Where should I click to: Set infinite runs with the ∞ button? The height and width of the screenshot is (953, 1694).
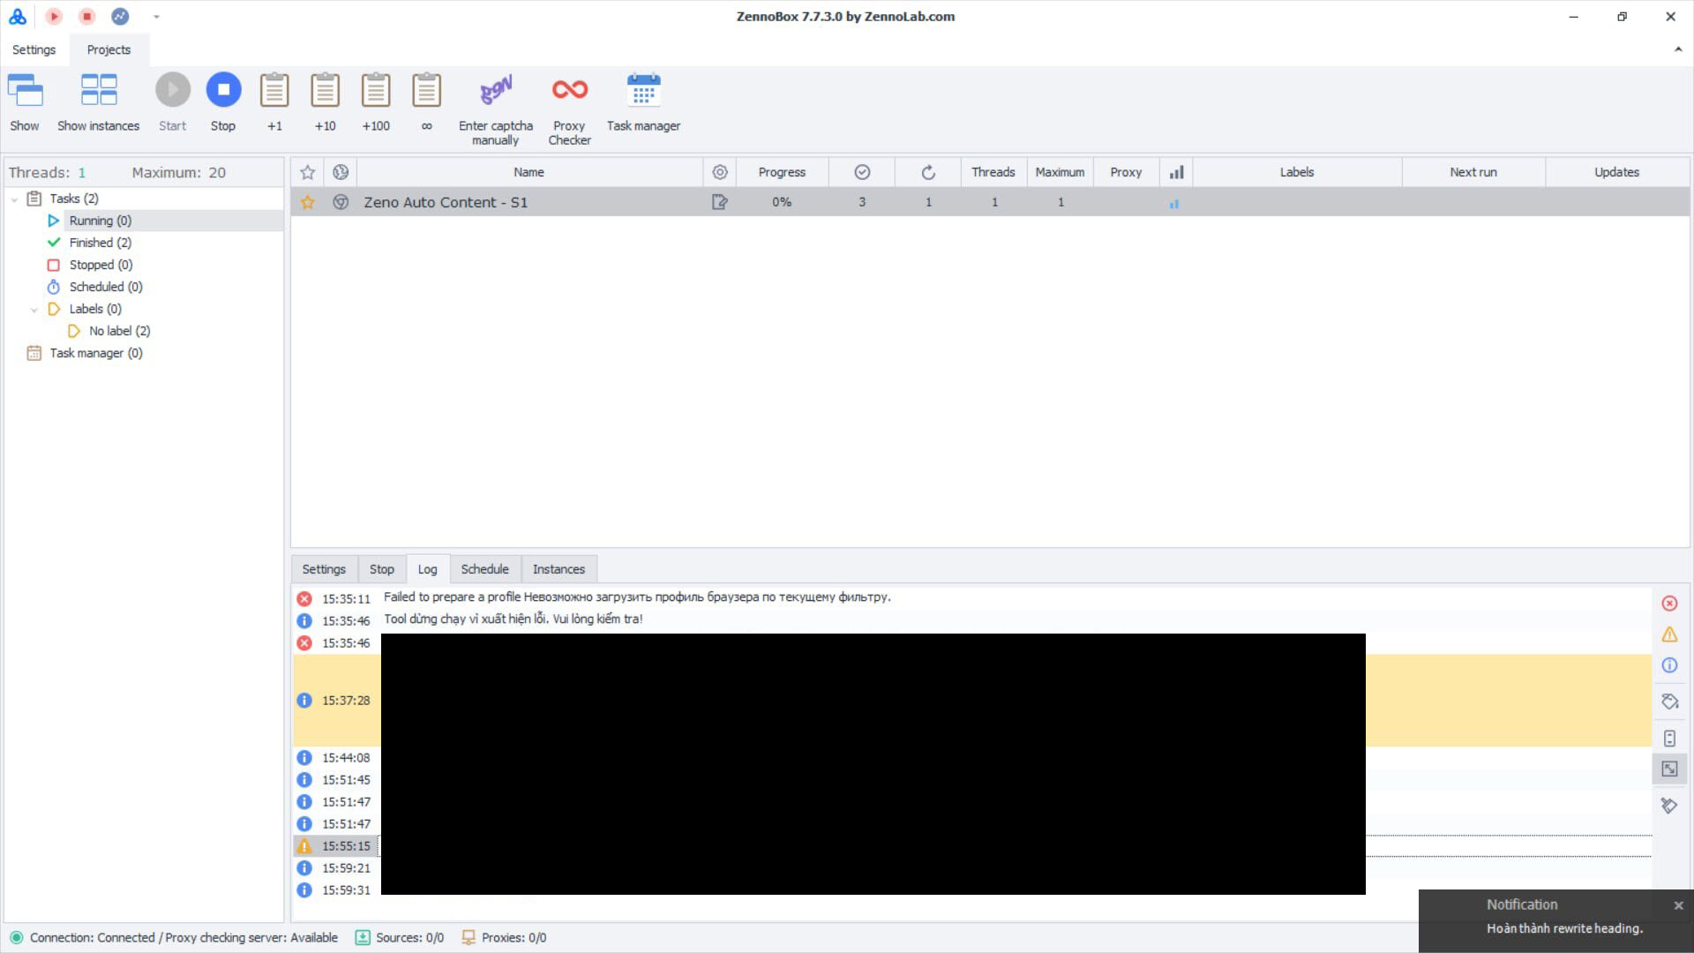point(427,103)
